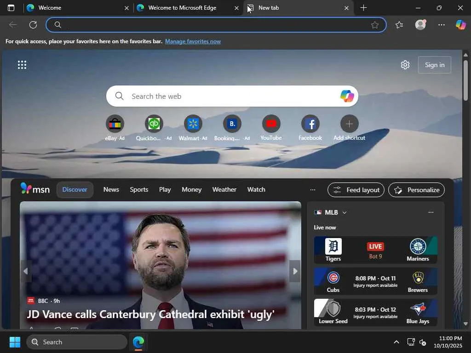471x353 pixels.
Task: Show next story with right arrow
Action: [x=295, y=271]
